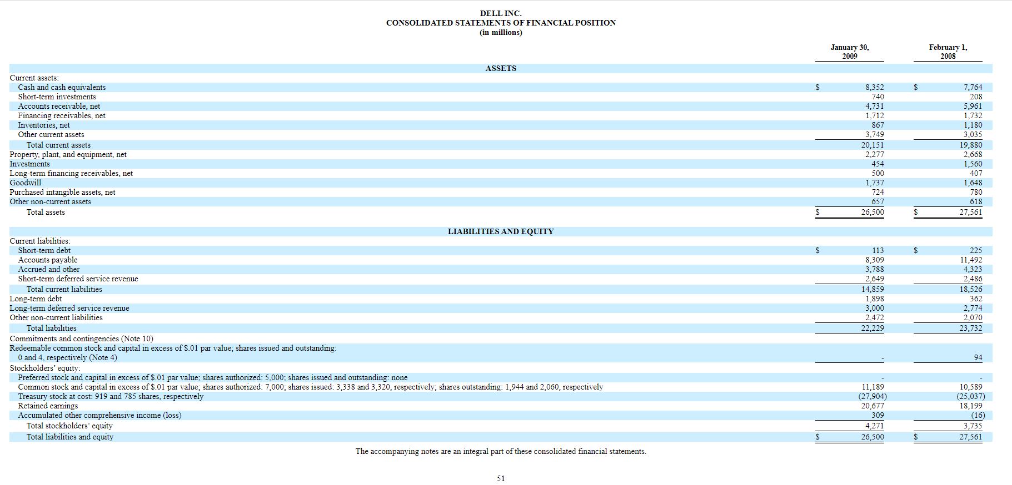1012x485 pixels.
Task: Select Treasury stock at cost row label
Action: [x=111, y=396]
